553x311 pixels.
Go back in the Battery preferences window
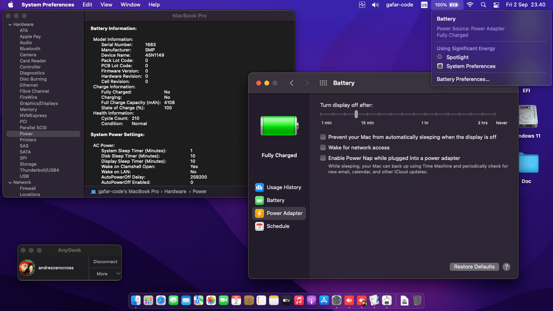pos(291,83)
